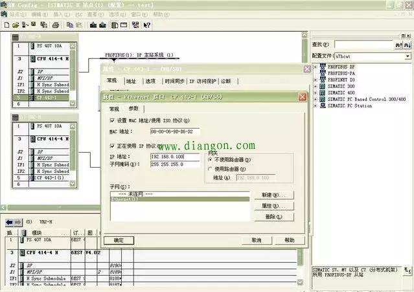Expand the SIMATIC 400 catalog node

[x=316, y=93]
